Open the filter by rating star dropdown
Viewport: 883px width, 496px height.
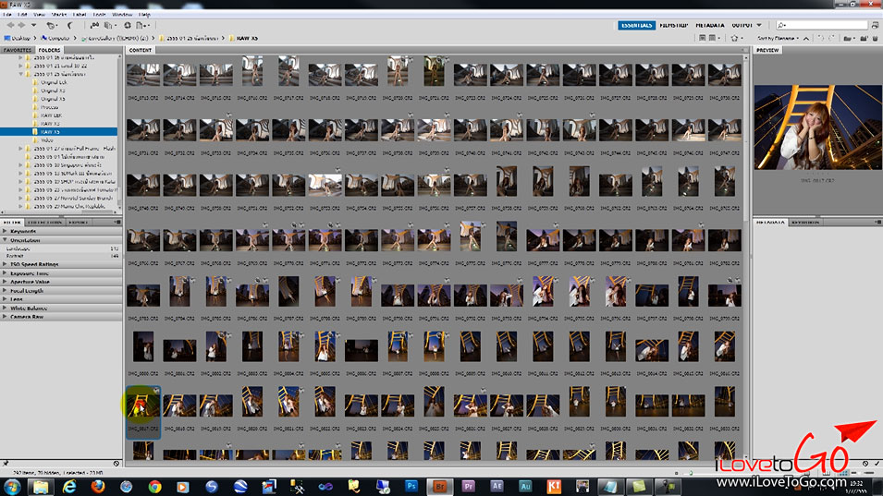pos(736,38)
